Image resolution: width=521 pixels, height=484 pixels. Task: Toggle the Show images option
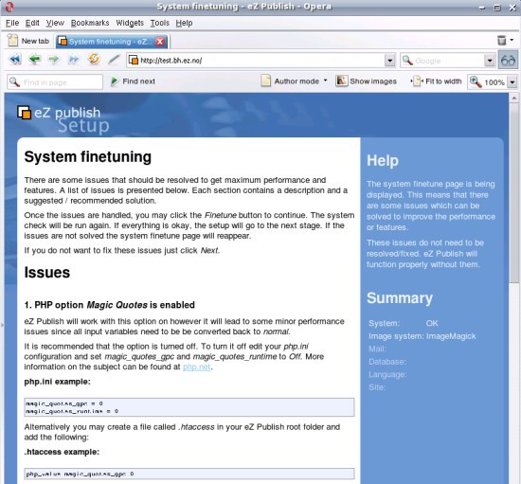(366, 81)
